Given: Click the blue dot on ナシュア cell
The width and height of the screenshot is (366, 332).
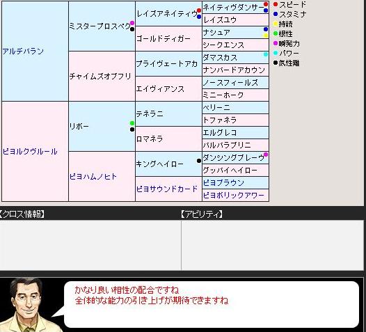Looking at the screenshot, I should click(x=266, y=29).
